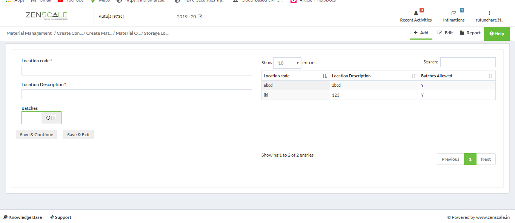Image resolution: width=515 pixels, height=223 pixels.
Task: Select the jkl Location code cell
Action: [x=295, y=95]
